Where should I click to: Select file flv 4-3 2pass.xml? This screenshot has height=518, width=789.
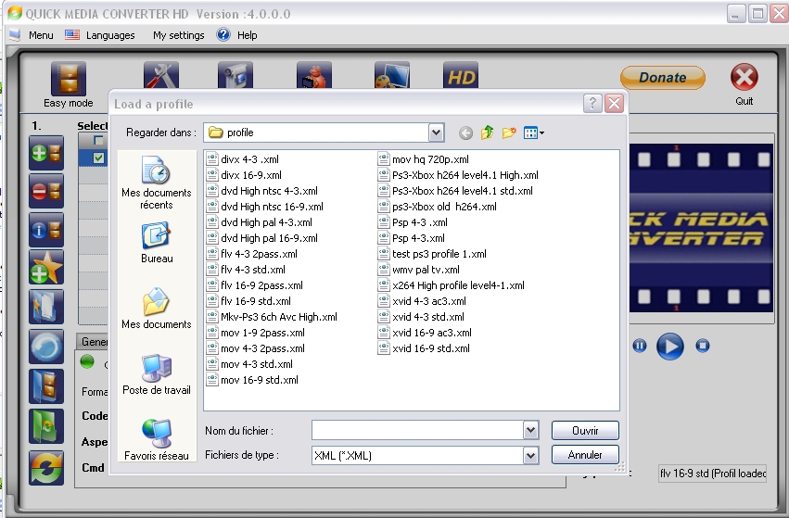pos(252,254)
